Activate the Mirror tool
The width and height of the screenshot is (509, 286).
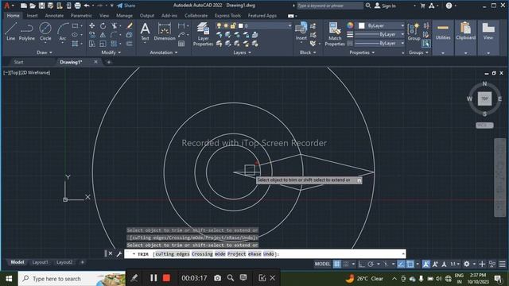(x=103, y=35)
